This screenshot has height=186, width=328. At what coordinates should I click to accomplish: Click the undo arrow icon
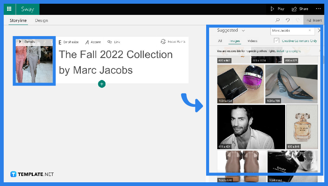pos(288,20)
